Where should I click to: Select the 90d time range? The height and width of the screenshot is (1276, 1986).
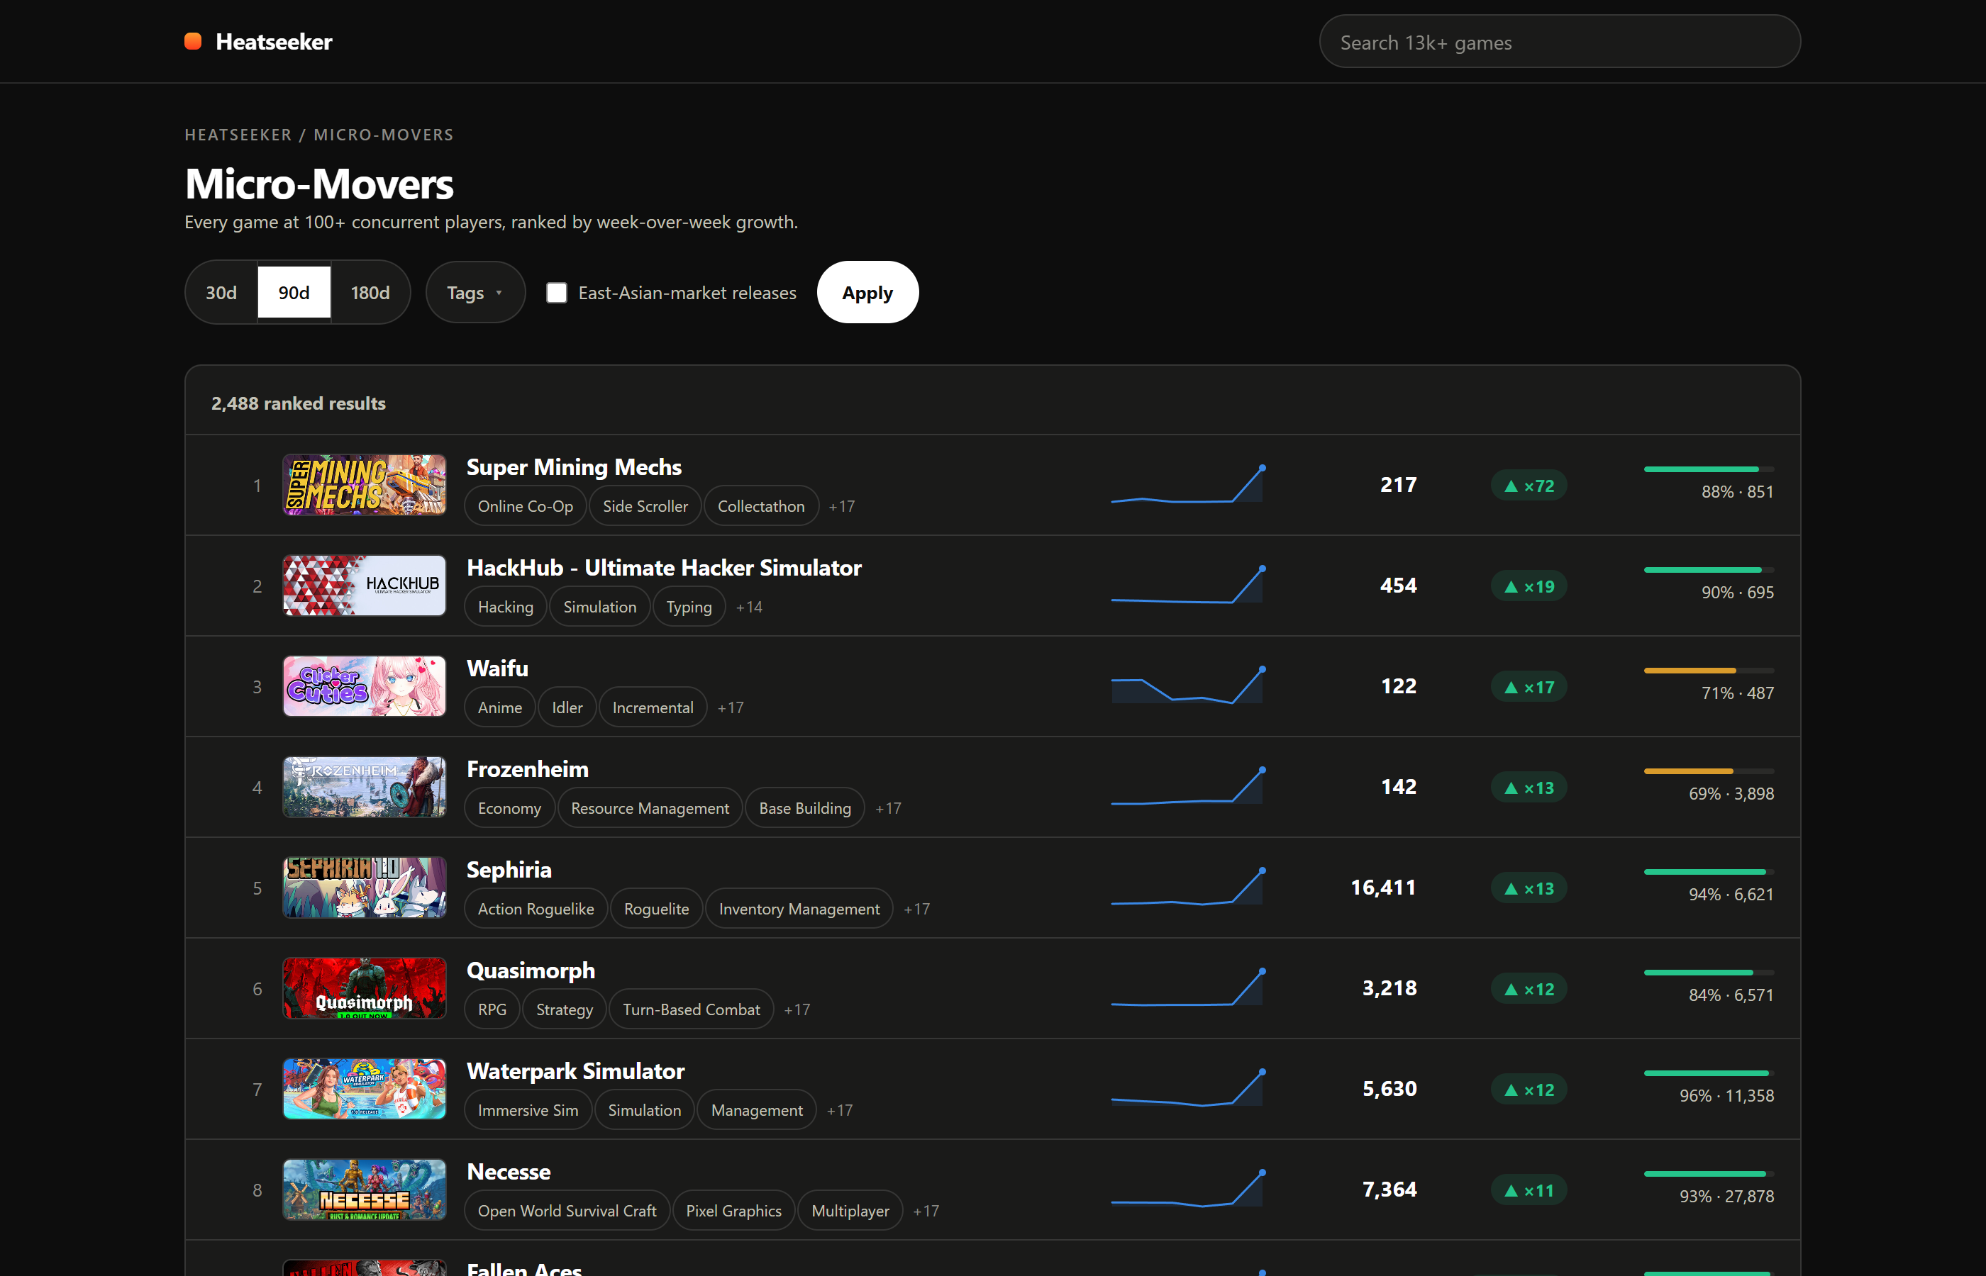(294, 293)
